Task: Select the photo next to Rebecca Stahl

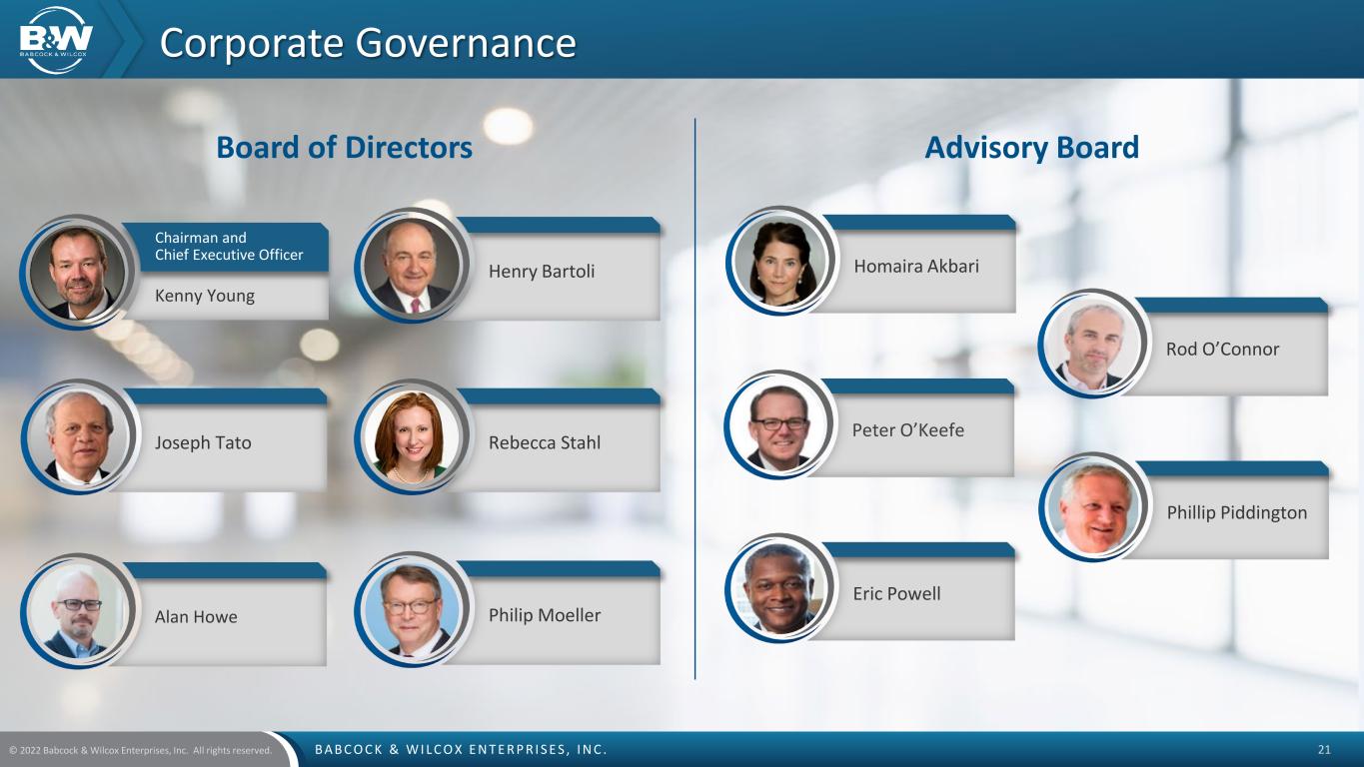Action: [x=411, y=436]
